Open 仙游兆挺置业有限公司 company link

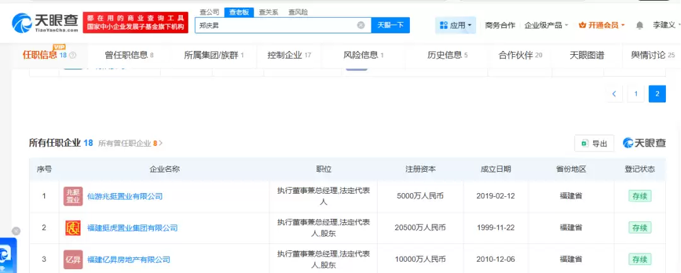click(125, 196)
